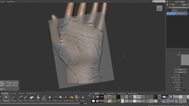Choose the green grass stencil
Viewport: 189px width, 106px height.
tap(114, 101)
